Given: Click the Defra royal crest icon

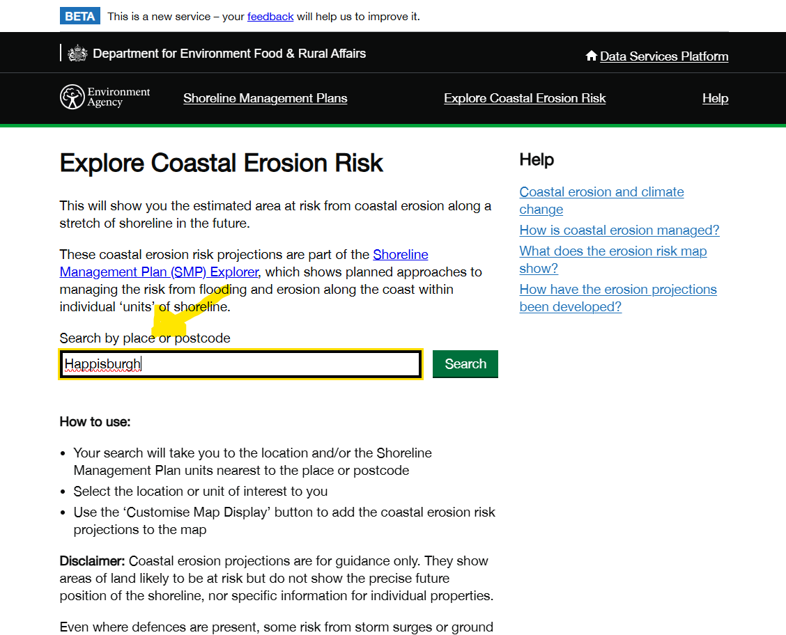Looking at the screenshot, I should click(x=77, y=54).
